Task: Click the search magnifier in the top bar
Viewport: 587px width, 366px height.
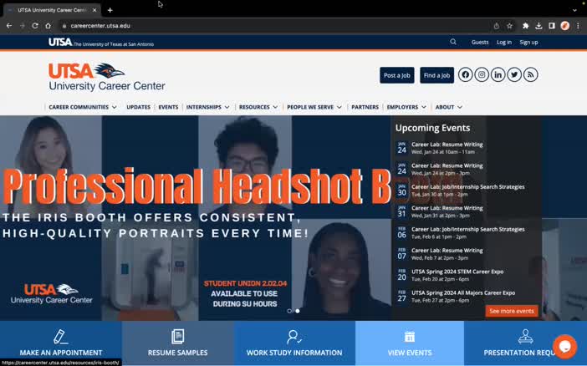Action: pos(453,42)
